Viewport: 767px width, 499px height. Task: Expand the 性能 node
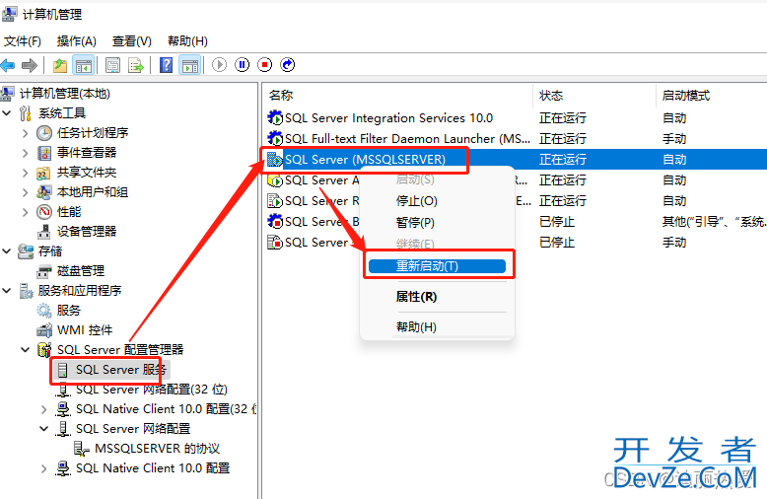click(26, 212)
